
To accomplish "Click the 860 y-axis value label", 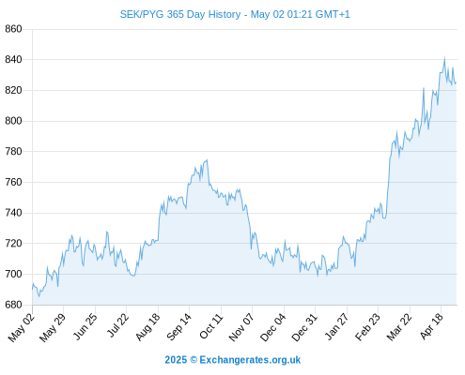I will coord(13,29).
